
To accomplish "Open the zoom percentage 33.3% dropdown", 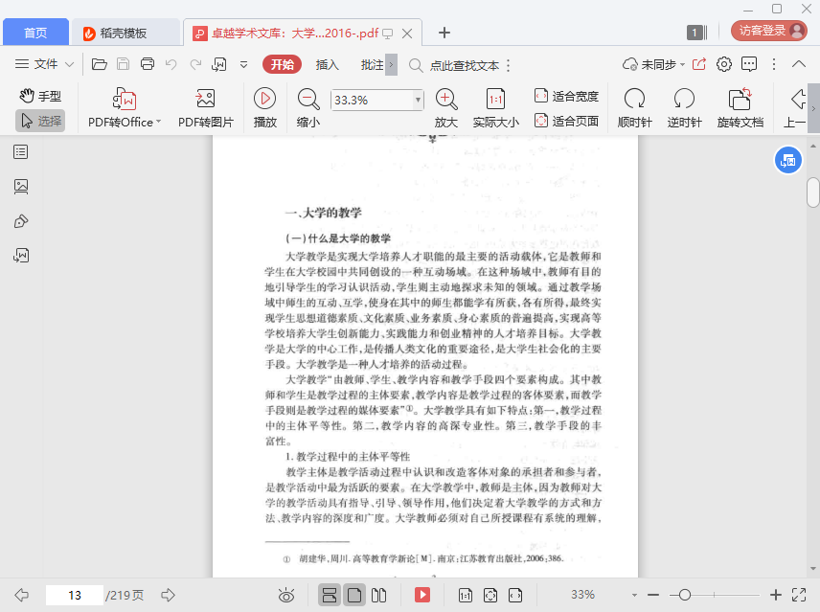I will [x=418, y=100].
